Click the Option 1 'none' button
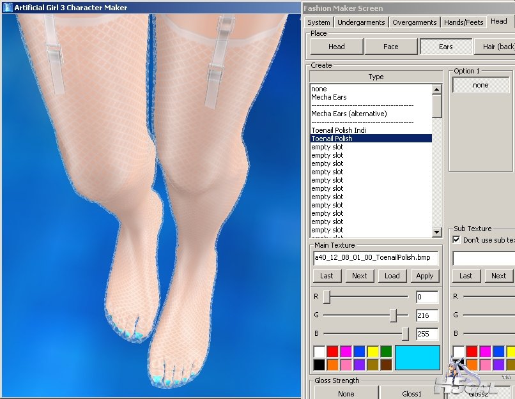This screenshot has height=399, width=515. point(480,85)
